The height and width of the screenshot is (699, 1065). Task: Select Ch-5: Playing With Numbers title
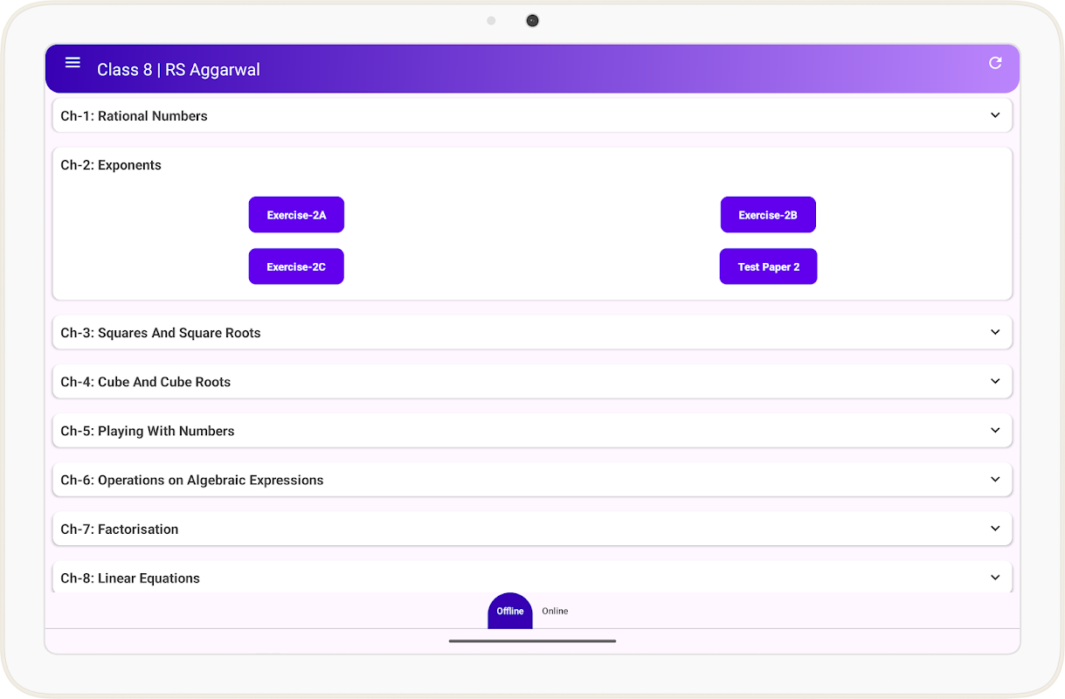pyautogui.click(x=148, y=431)
